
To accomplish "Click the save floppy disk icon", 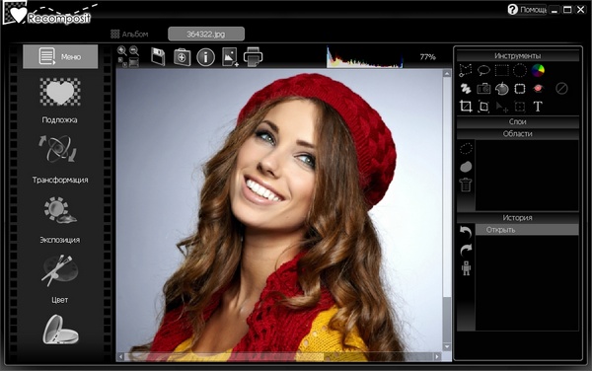I will 158,57.
